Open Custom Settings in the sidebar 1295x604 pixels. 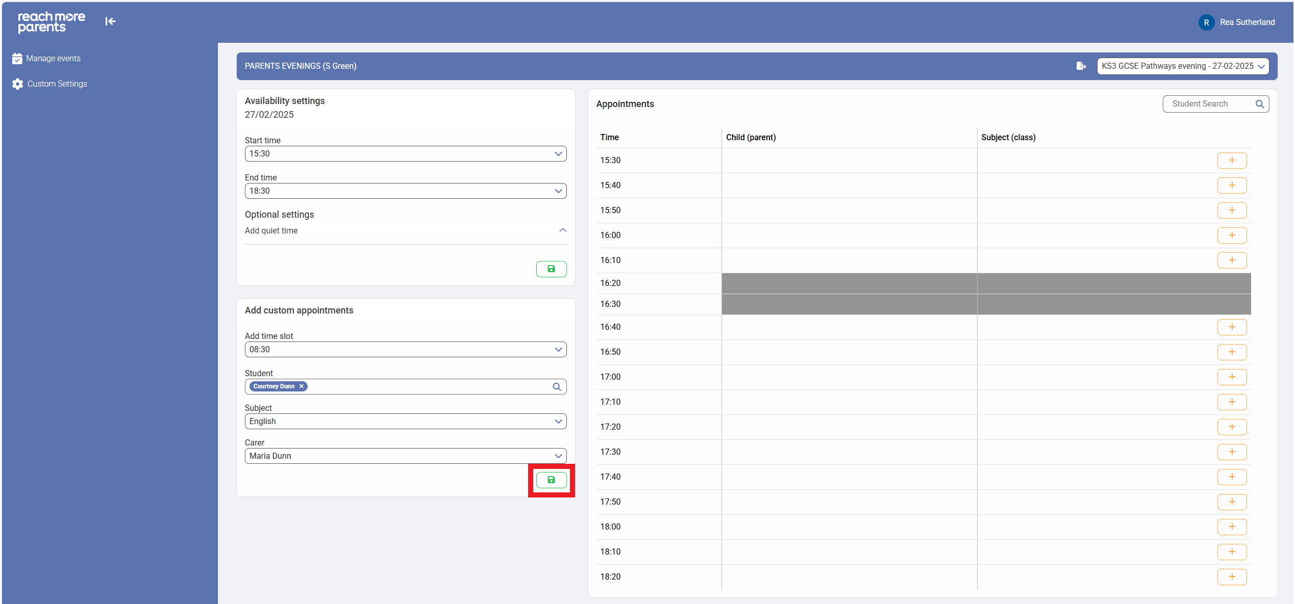[57, 84]
